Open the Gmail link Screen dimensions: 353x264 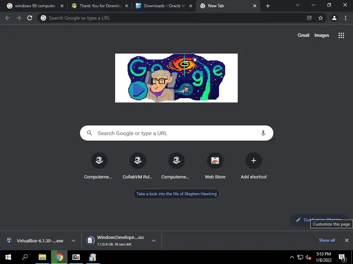303,35
